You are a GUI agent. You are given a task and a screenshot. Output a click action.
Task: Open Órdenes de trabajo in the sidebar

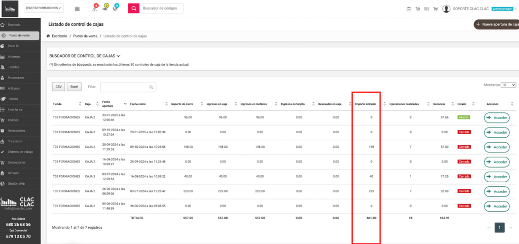(20, 152)
